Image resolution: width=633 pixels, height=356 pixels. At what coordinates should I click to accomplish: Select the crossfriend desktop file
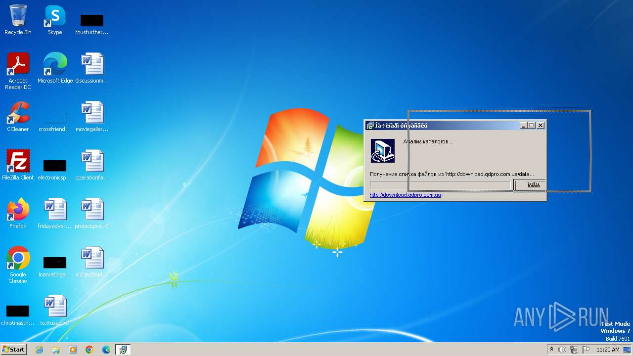click(55, 119)
